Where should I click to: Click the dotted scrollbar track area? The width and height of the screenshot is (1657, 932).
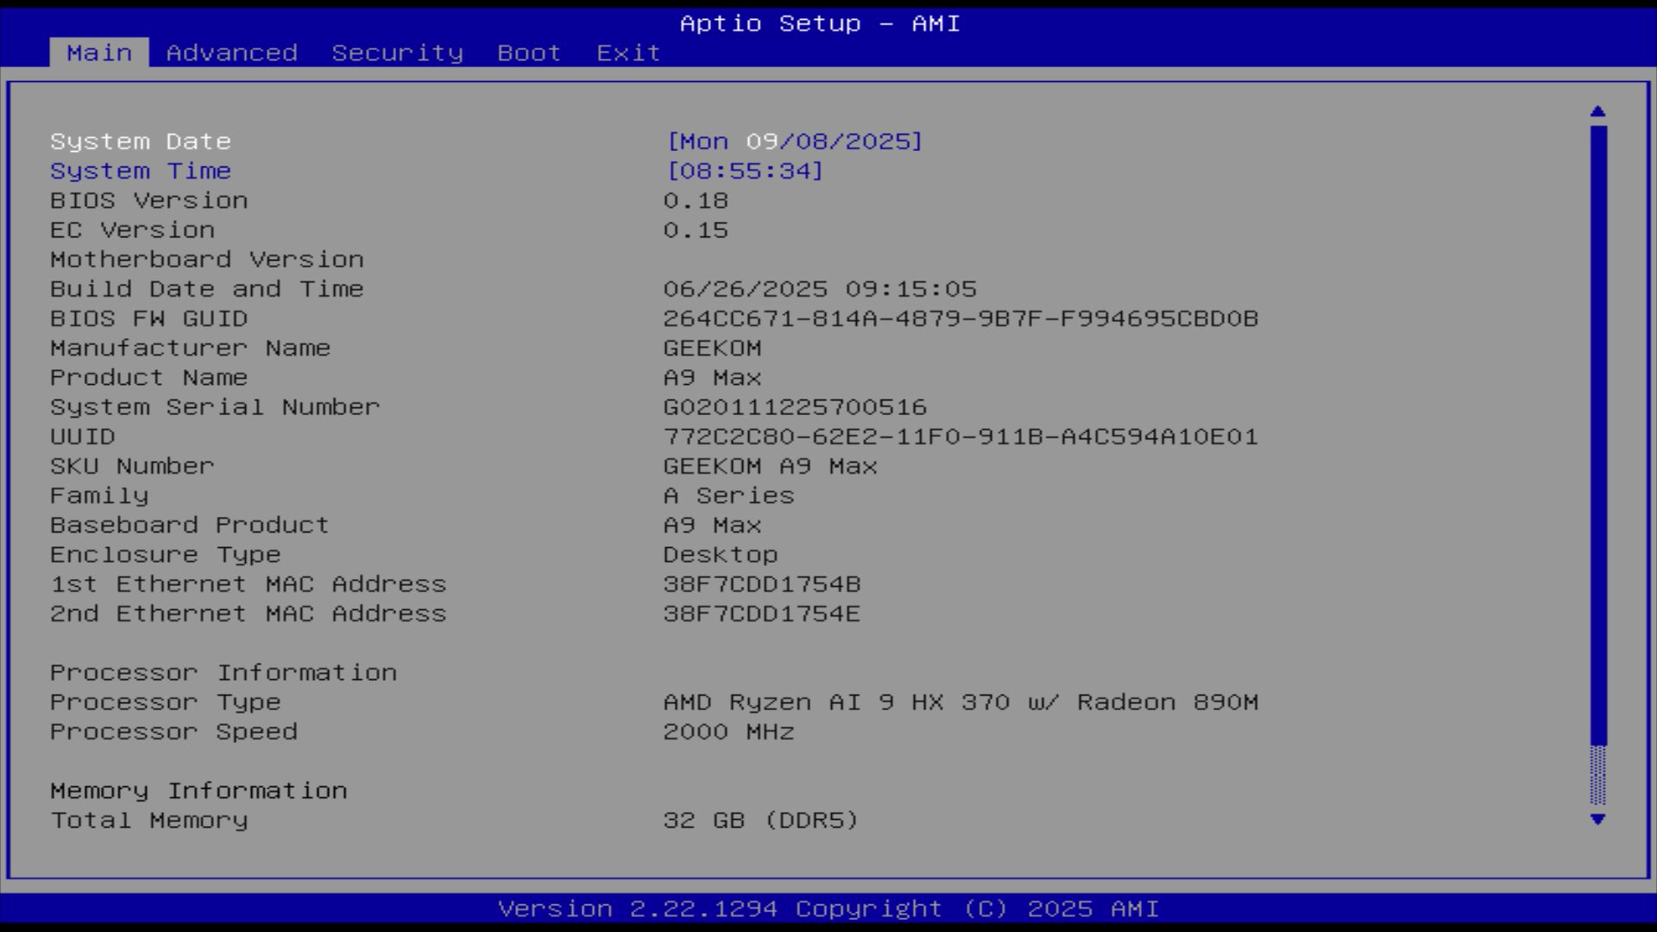[1597, 775]
